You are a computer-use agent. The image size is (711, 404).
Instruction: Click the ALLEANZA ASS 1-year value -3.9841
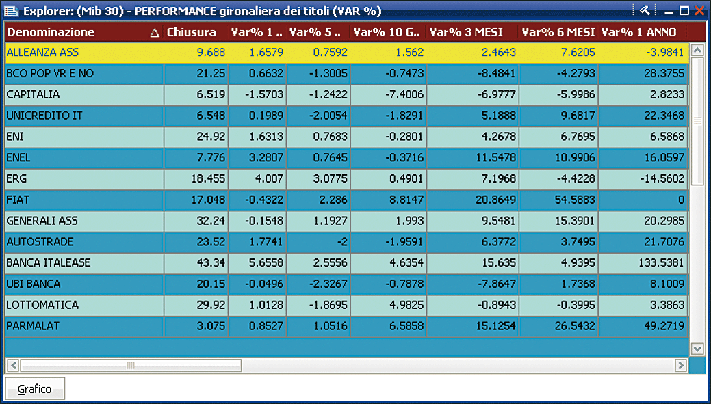click(x=664, y=53)
